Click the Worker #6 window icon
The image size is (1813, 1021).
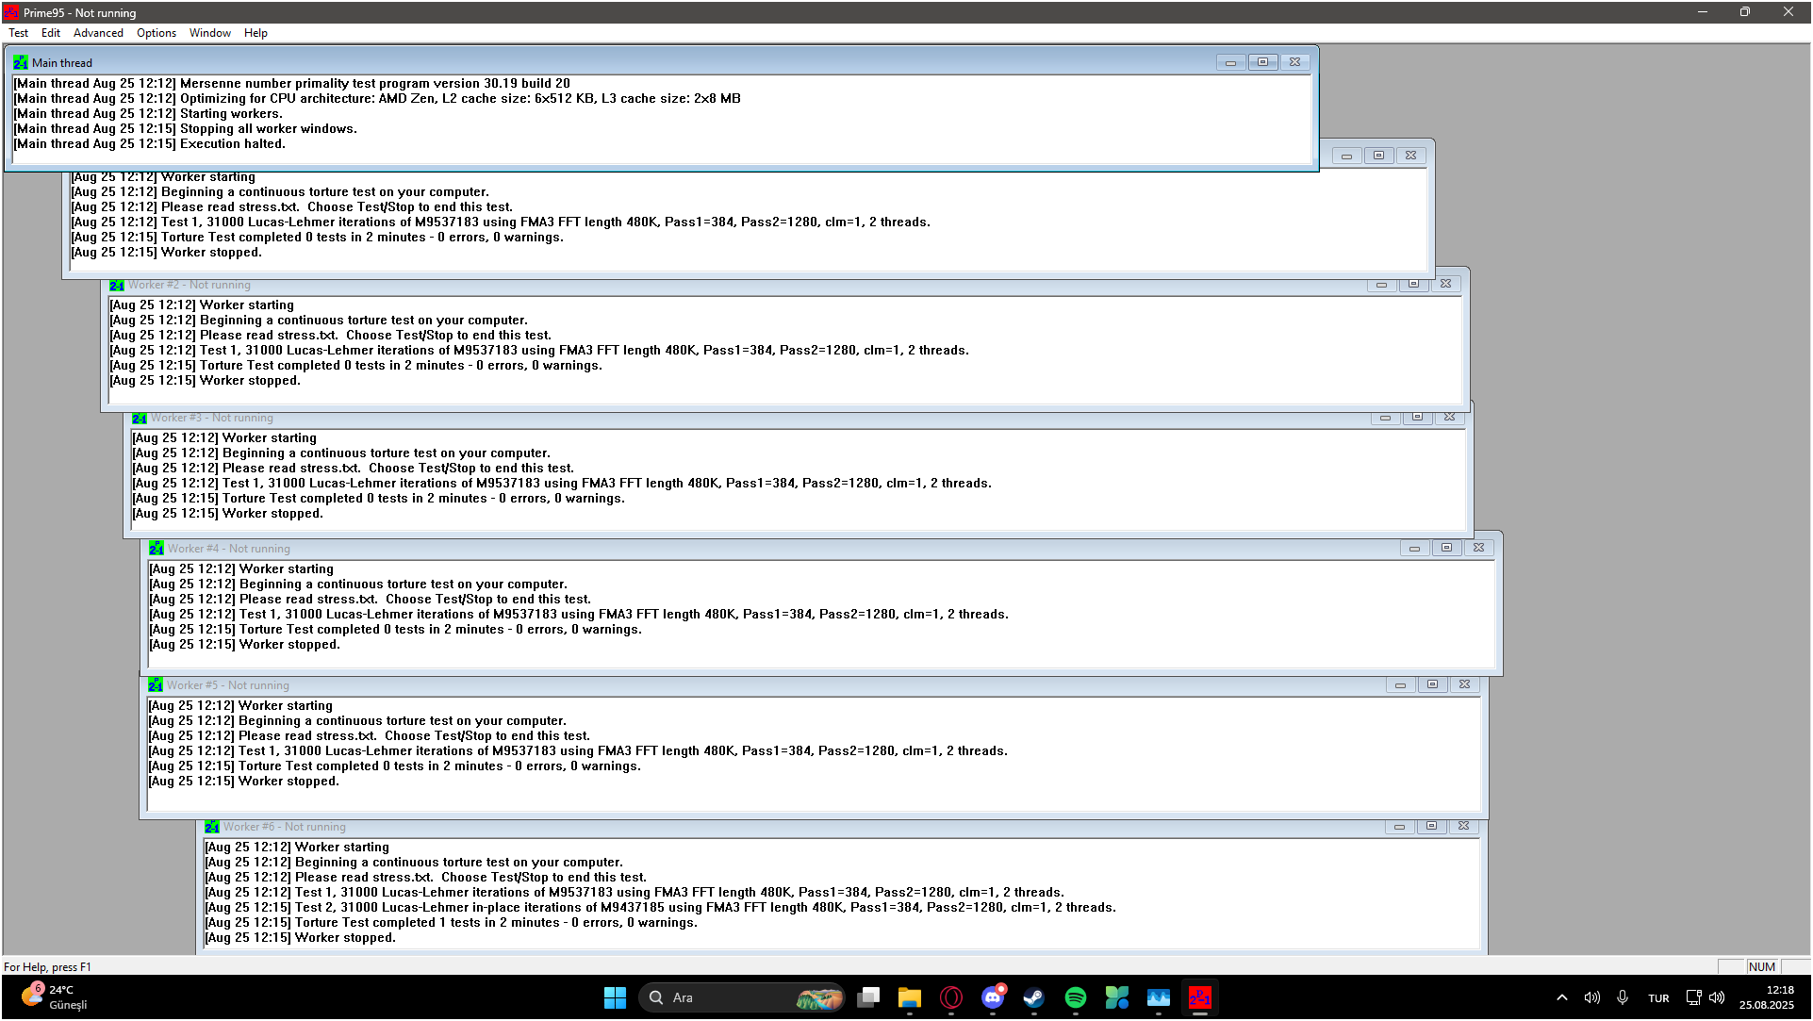coord(212,827)
